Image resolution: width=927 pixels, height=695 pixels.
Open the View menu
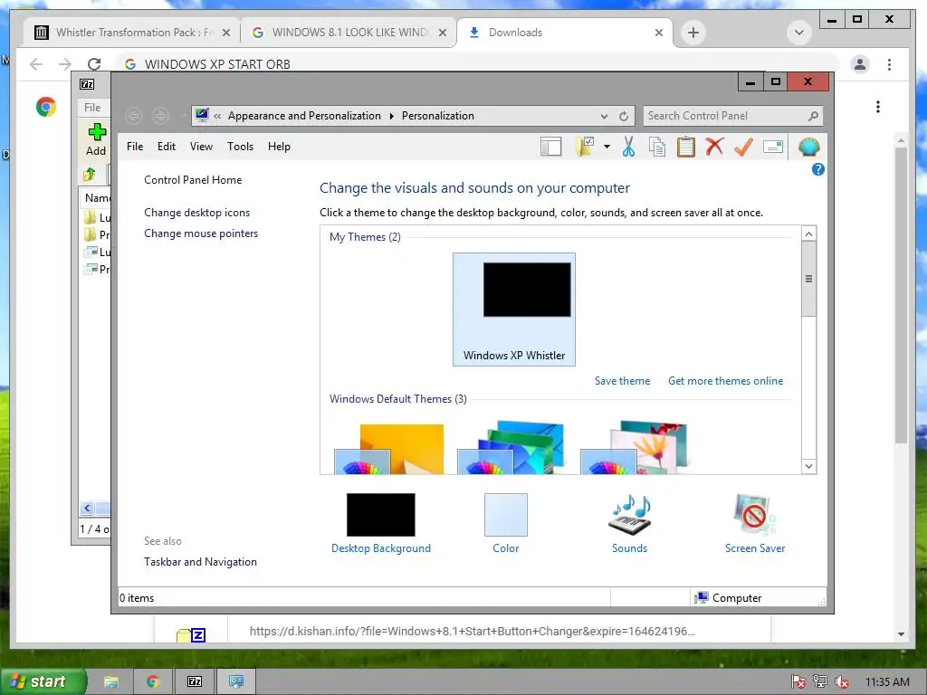[201, 147]
